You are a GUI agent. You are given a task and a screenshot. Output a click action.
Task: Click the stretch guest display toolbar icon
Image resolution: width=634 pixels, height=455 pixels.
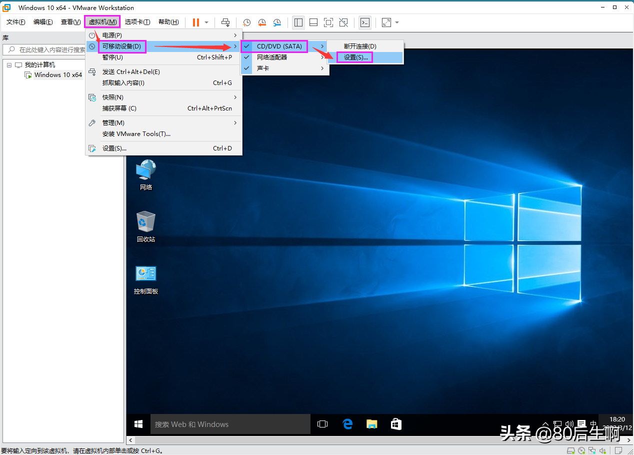[386, 22]
